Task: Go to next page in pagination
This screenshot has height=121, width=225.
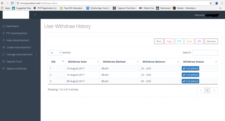Action: coord(214,90)
